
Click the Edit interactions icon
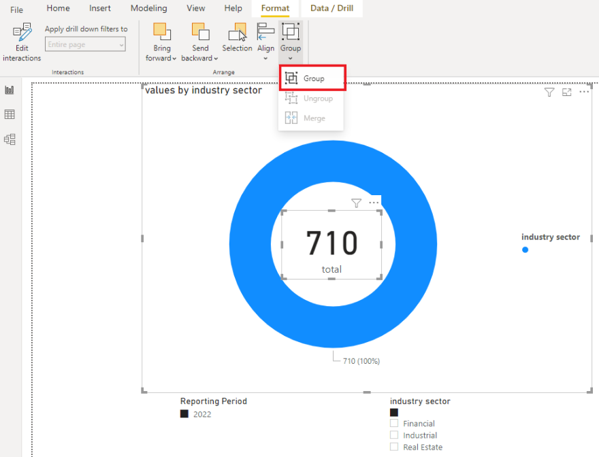click(x=22, y=32)
